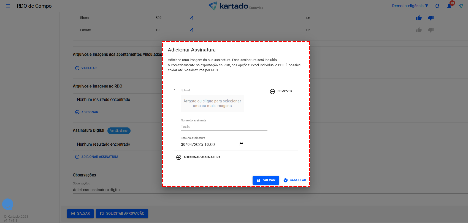Click REMOVER to remove signature entry
This screenshot has width=468, height=223.
[x=281, y=91]
